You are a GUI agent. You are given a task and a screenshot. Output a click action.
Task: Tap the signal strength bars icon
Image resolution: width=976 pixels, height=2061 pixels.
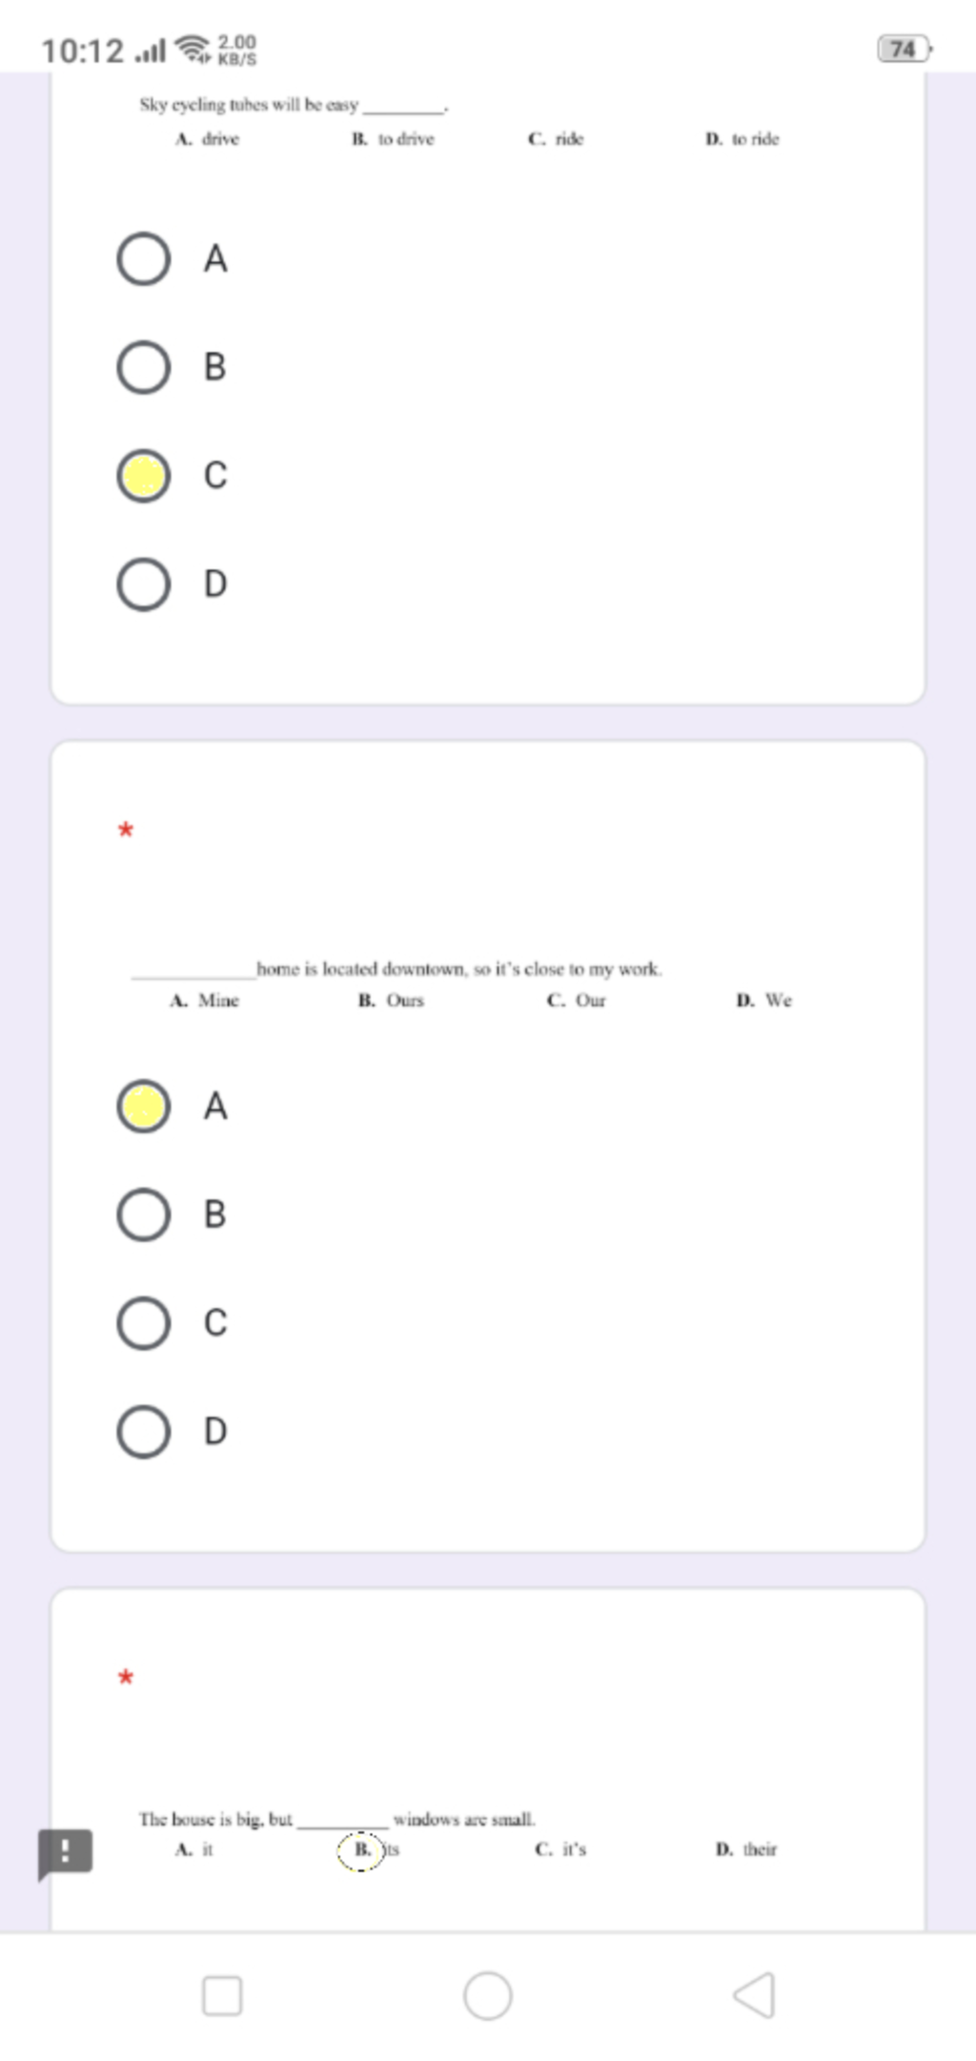point(151,50)
